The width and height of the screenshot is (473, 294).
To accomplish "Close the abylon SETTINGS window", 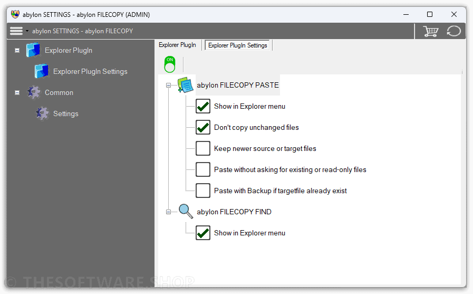I will tap(454, 14).
